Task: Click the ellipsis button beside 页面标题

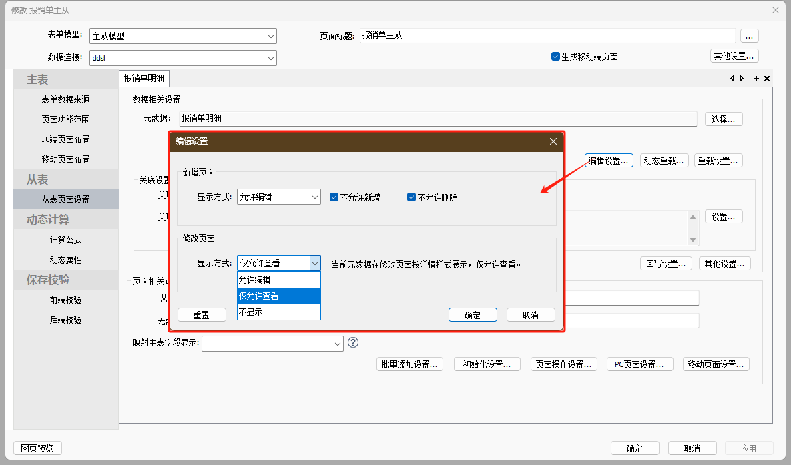Action: pyautogui.click(x=749, y=36)
